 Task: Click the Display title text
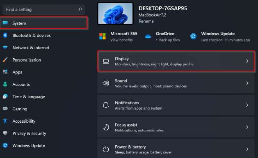point(122,59)
